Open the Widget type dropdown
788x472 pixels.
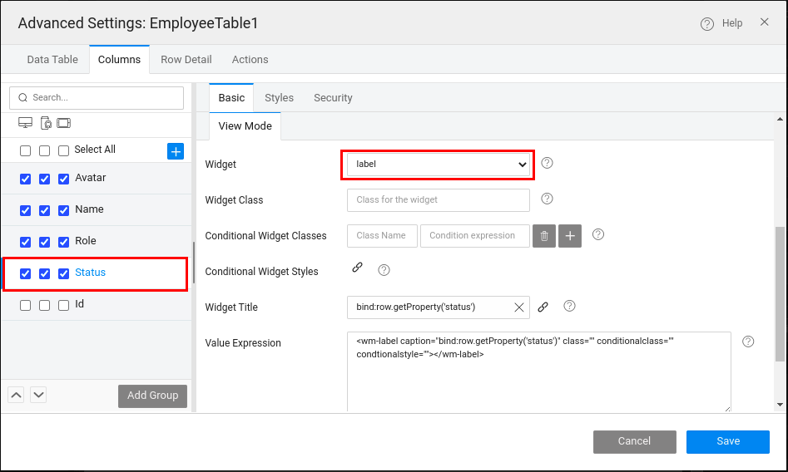tap(438, 165)
